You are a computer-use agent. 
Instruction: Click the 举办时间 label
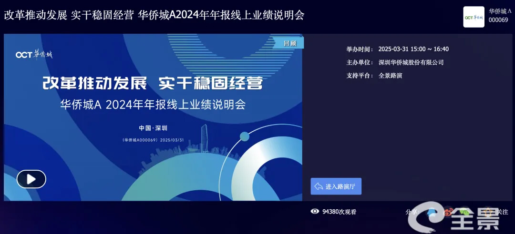click(360, 49)
